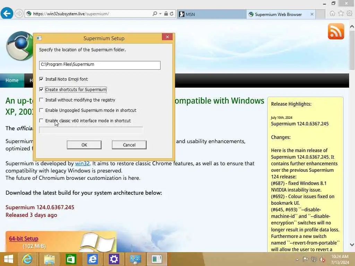Follow the win32 developer link
This screenshot has height=266, width=355.
coord(82,163)
